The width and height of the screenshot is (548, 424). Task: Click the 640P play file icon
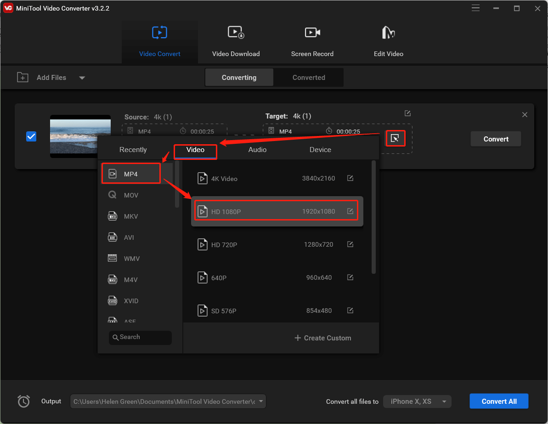[x=203, y=277]
